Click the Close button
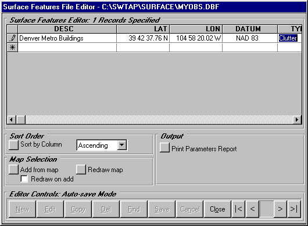The width and height of the screenshot is (308, 226). [217, 209]
